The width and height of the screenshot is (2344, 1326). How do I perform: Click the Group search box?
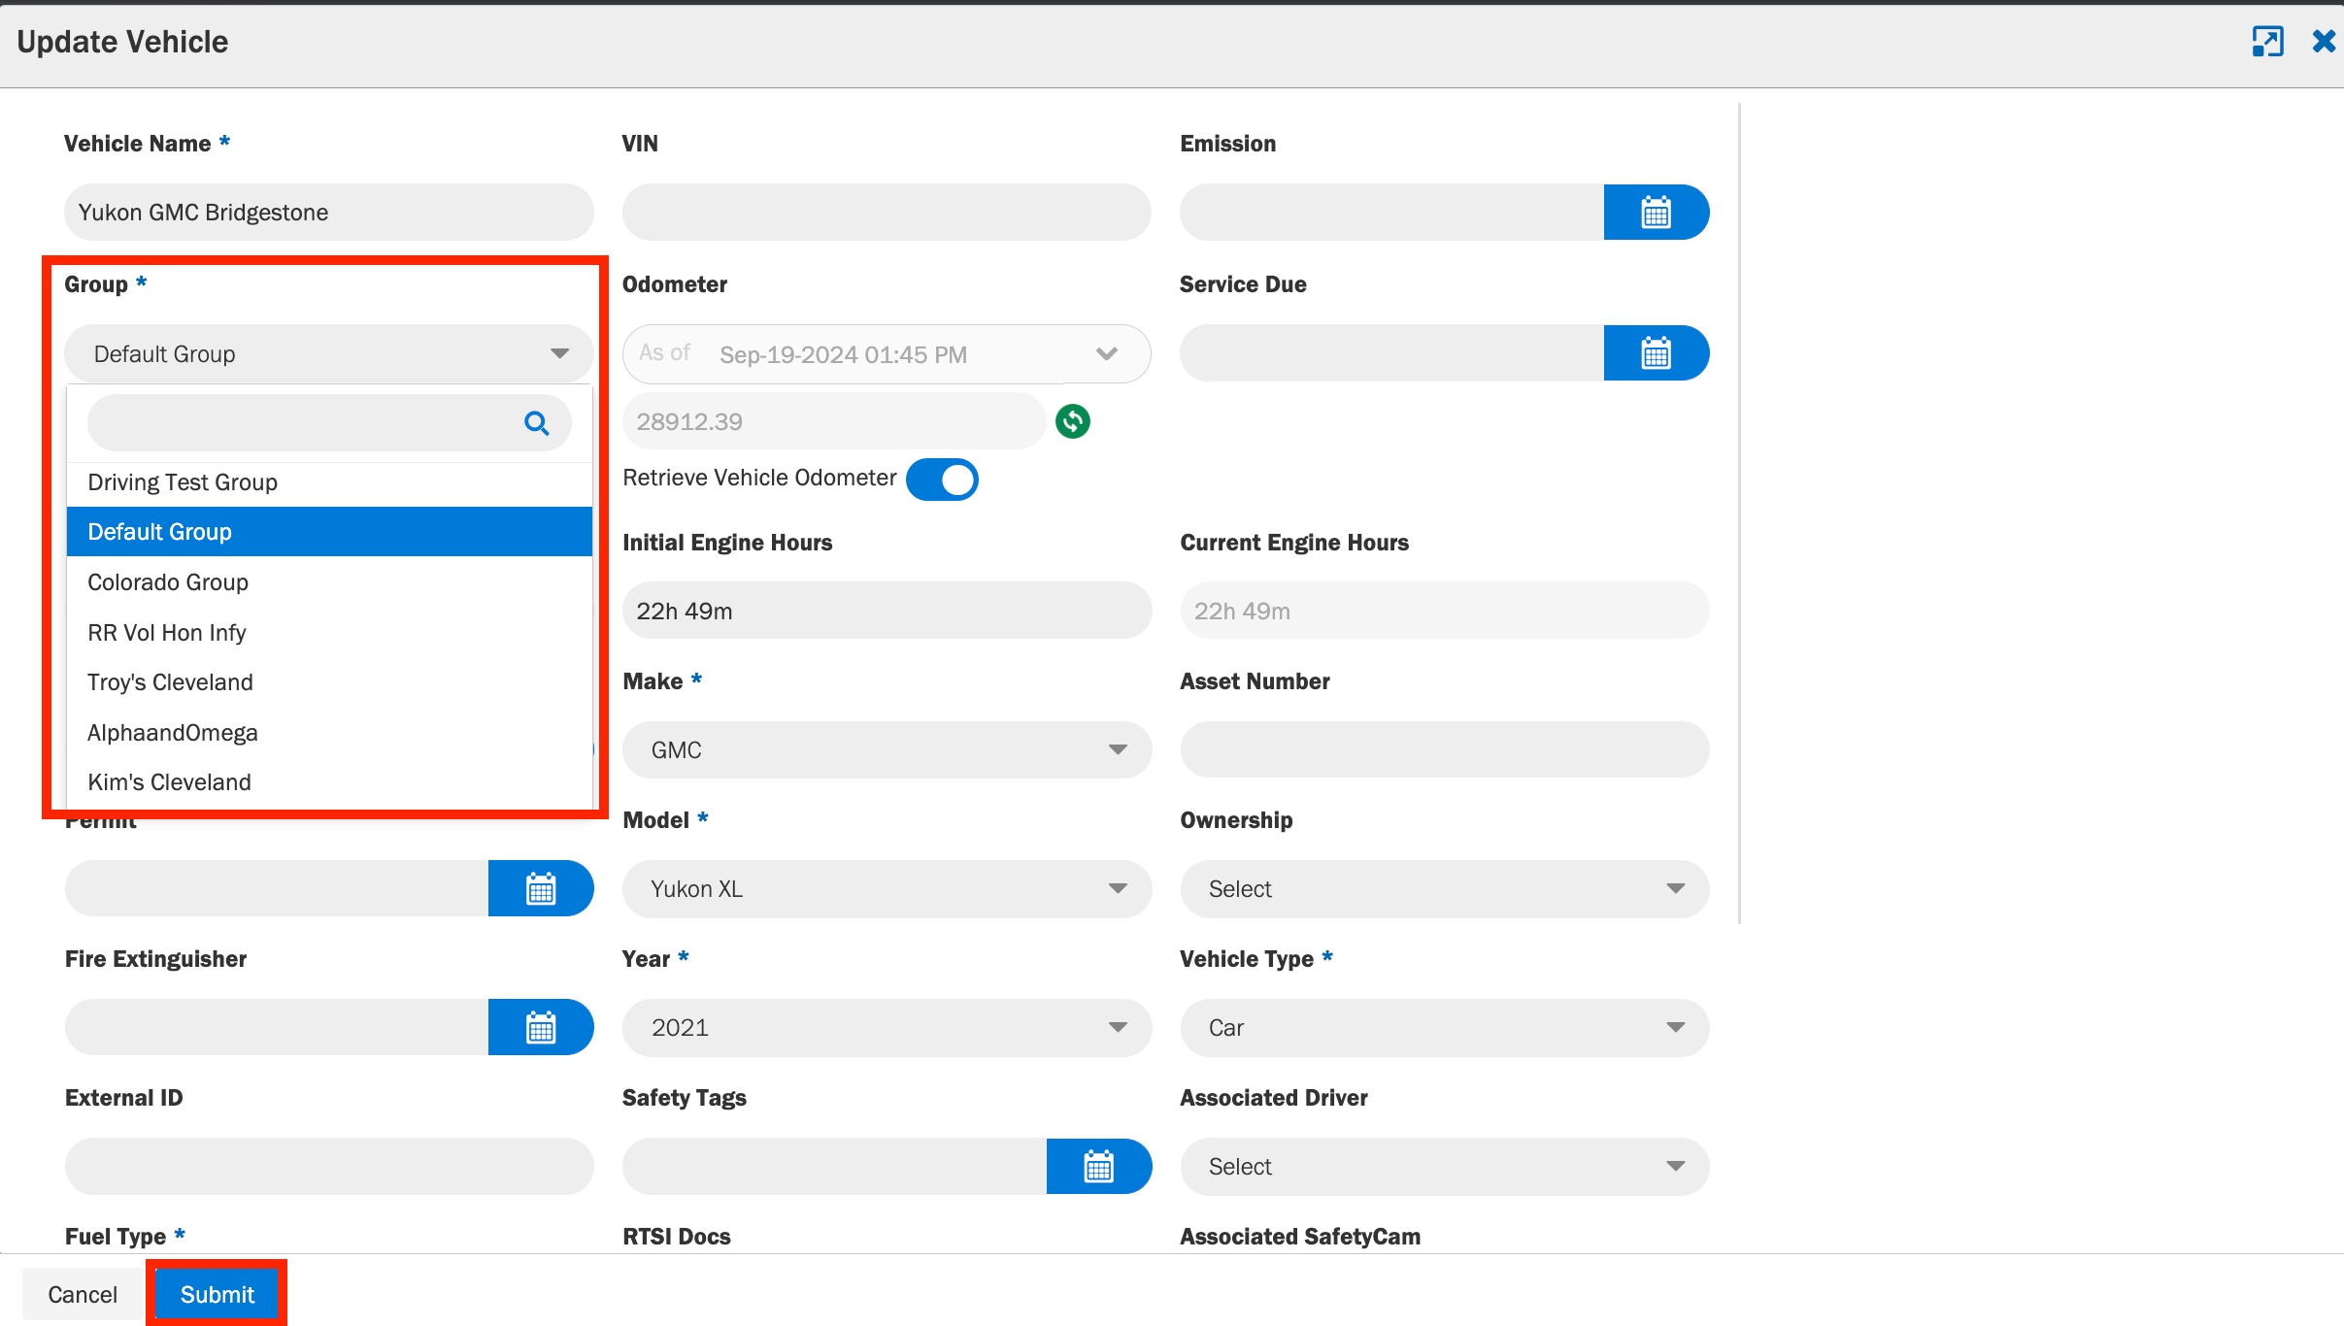click(x=329, y=422)
